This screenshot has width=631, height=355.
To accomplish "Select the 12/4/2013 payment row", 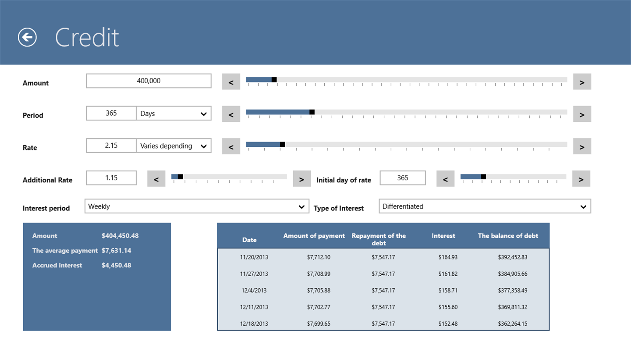I will [x=383, y=290].
